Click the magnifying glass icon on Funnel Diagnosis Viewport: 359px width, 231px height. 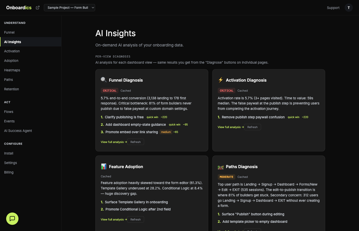point(104,80)
